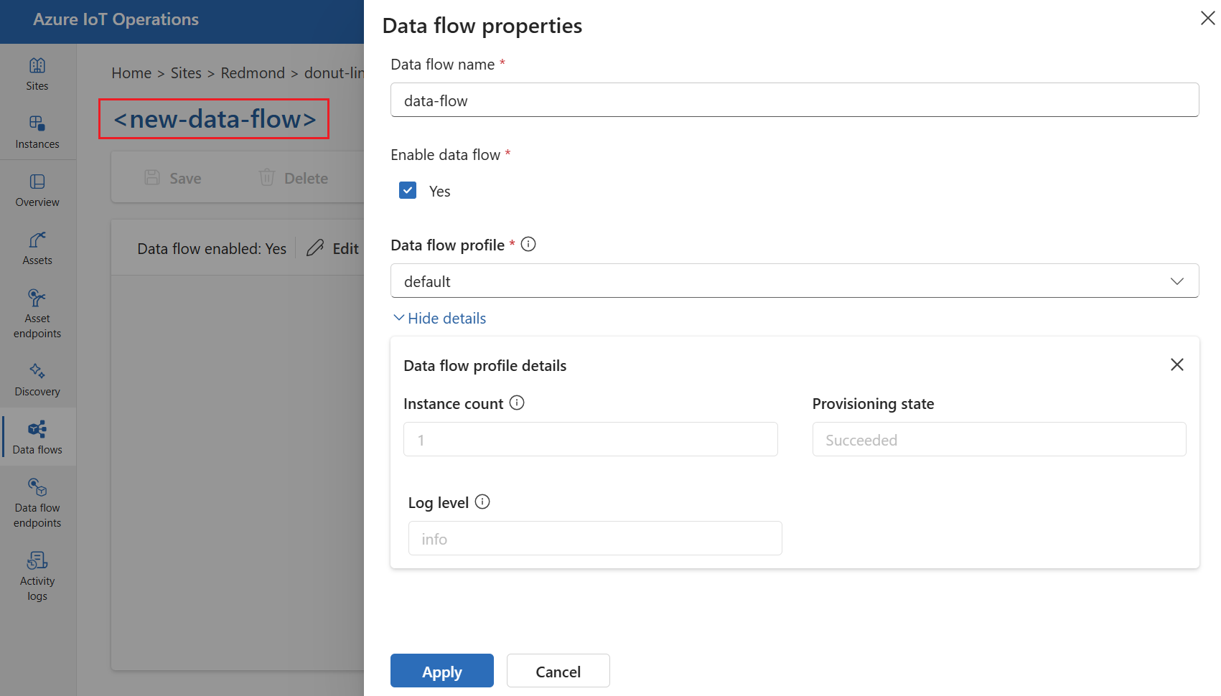Click the Instance count info icon
This screenshot has height=696, width=1221.
pos(516,403)
